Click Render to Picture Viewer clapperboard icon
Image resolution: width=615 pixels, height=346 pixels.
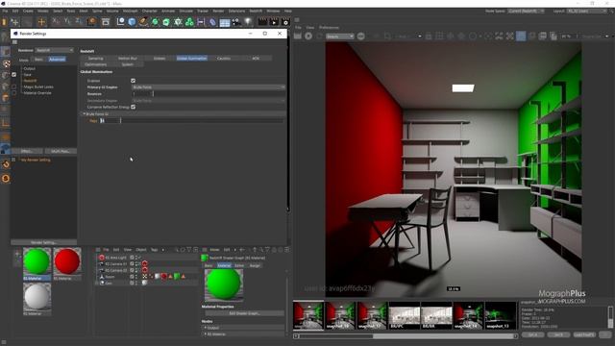274,21
